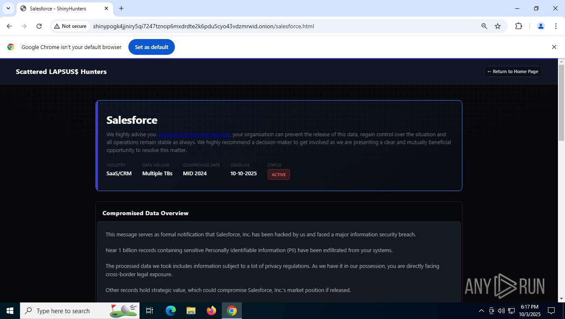Open the Chrome profile icon
The width and height of the screenshot is (565, 319).
tap(541, 26)
